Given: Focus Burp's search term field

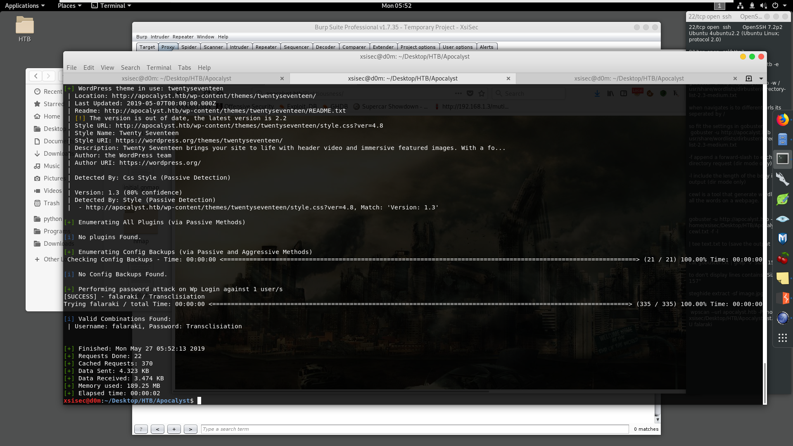Looking at the screenshot, I should click(415, 429).
